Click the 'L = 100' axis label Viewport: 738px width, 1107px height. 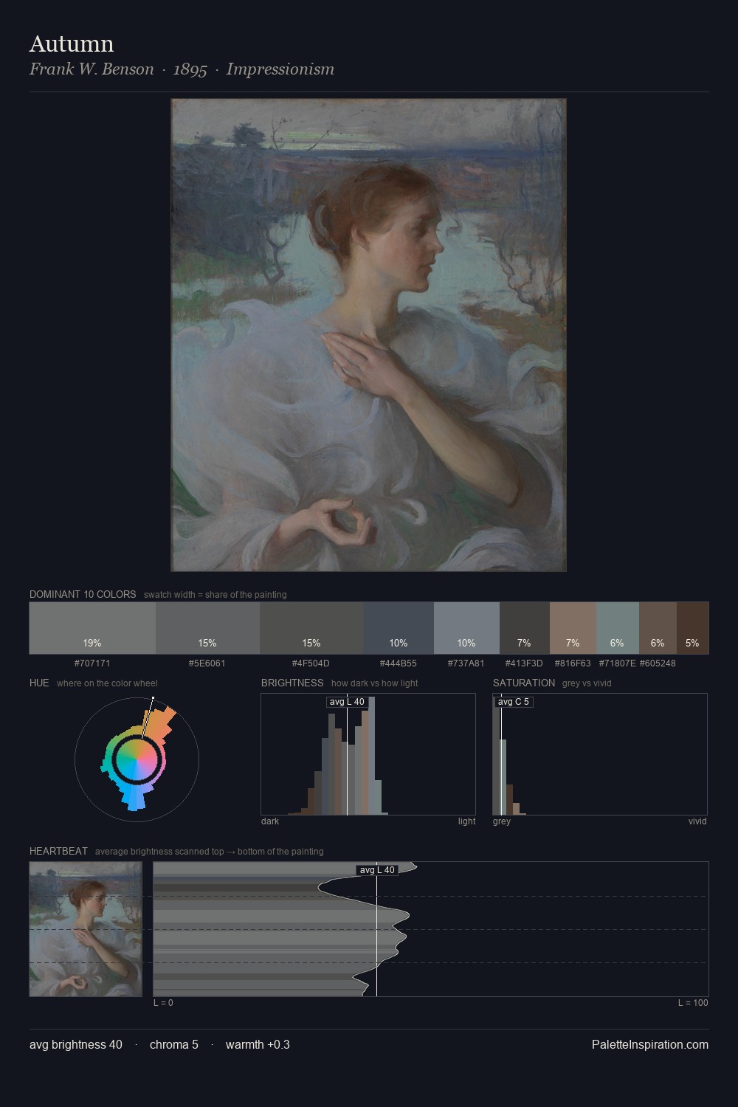693,1003
